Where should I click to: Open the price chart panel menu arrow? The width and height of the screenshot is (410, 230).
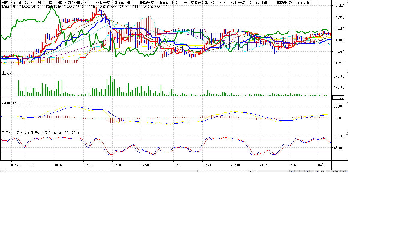pyautogui.click(x=347, y=3)
